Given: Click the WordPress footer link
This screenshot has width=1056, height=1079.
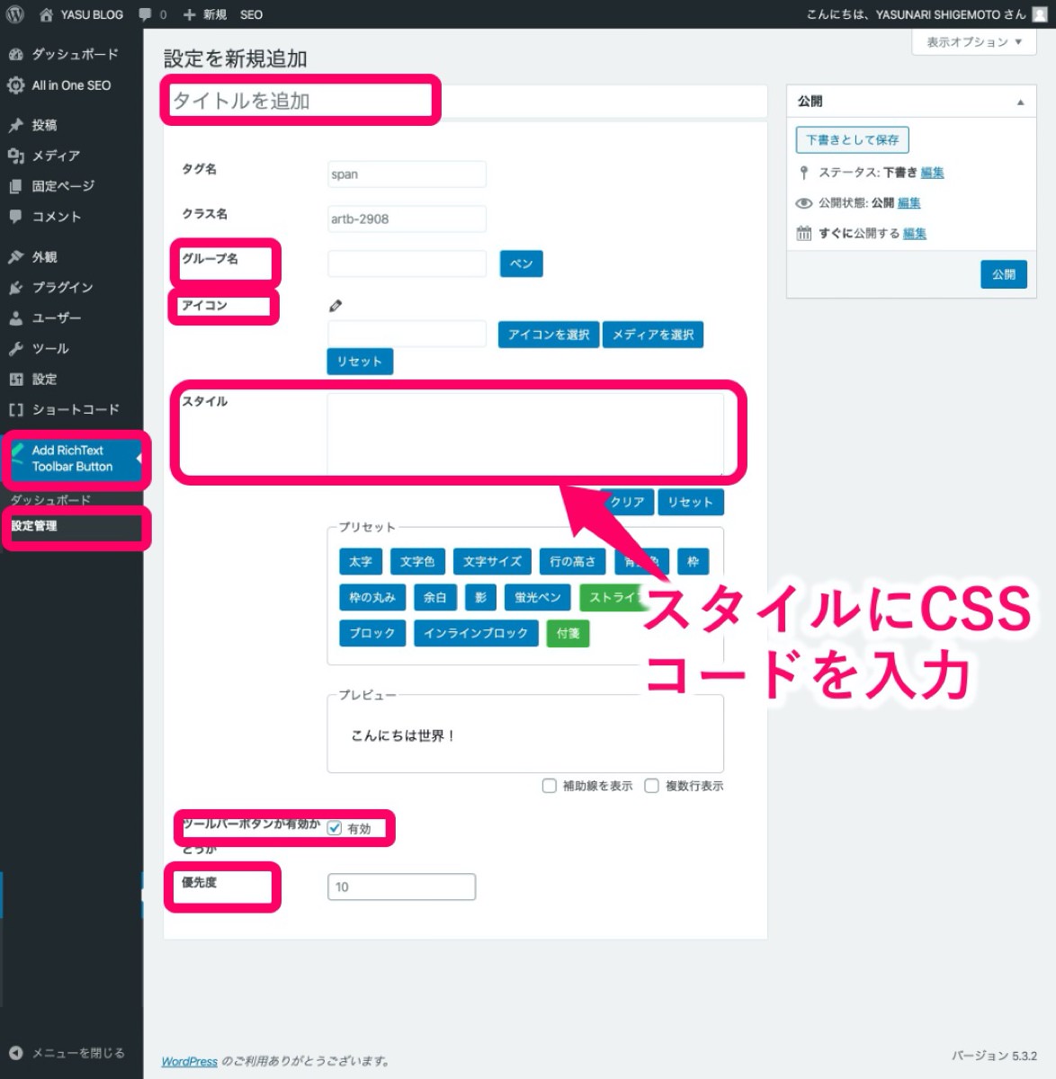Looking at the screenshot, I should coord(189,1061).
